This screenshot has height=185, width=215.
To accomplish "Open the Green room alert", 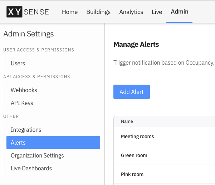I will 164,155.
